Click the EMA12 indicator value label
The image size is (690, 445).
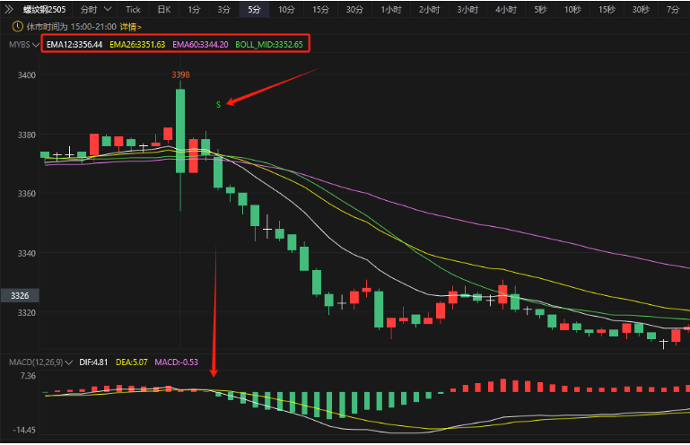pyautogui.click(x=74, y=44)
